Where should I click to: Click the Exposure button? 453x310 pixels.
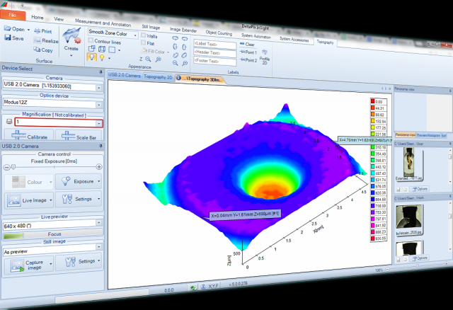tap(79, 181)
